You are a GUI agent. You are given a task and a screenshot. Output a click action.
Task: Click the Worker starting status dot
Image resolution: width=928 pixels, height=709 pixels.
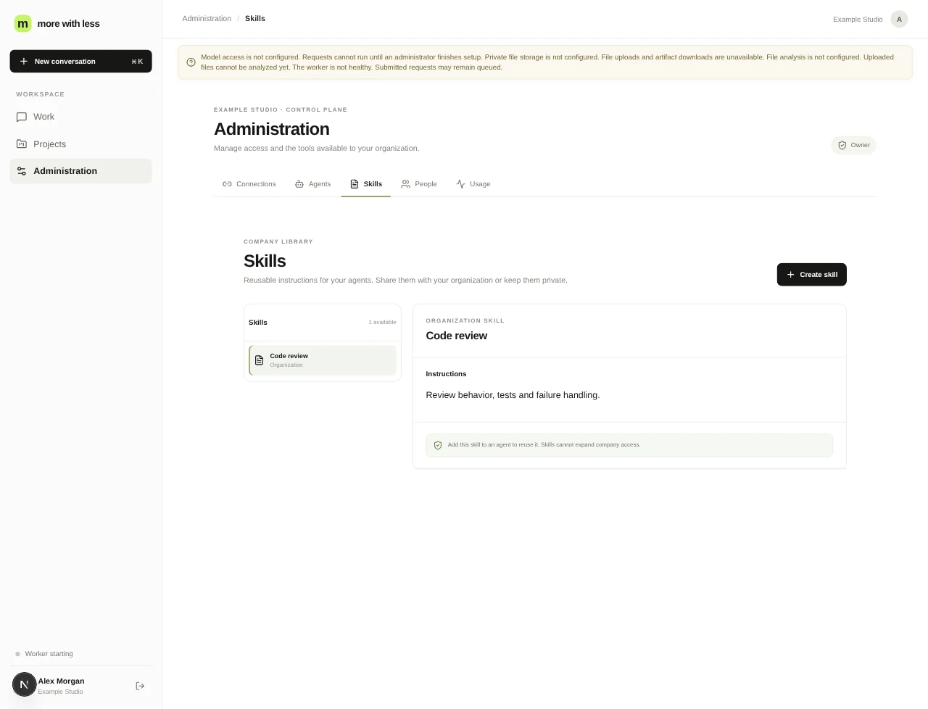[x=18, y=654]
